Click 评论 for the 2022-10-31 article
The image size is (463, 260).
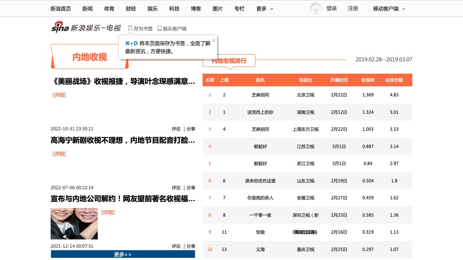[x=176, y=129]
